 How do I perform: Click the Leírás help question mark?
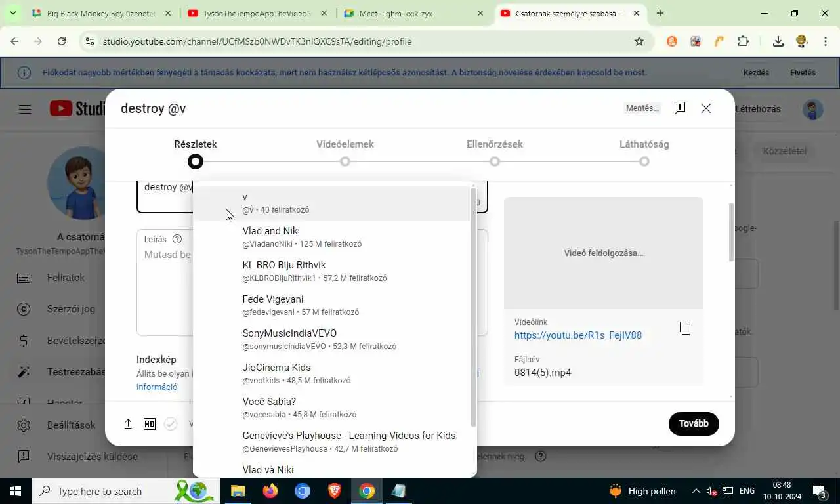coord(177,240)
